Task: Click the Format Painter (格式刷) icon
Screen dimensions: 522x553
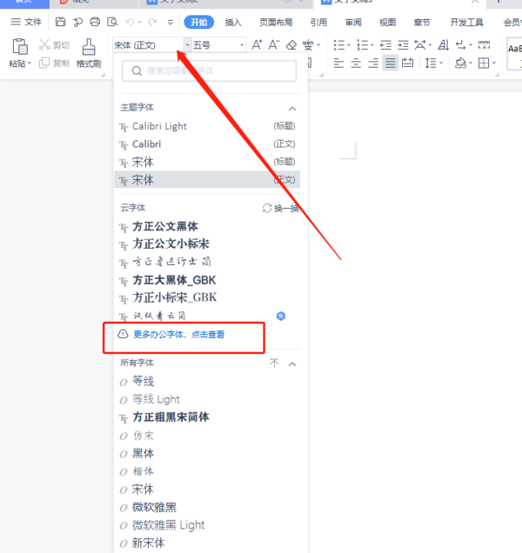Action: pyautogui.click(x=88, y=47)
